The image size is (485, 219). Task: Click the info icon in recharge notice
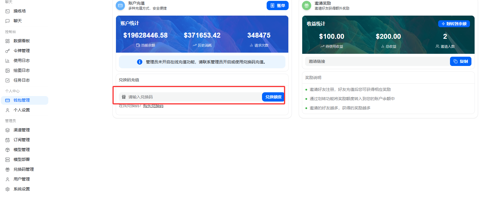pos(140,62)
